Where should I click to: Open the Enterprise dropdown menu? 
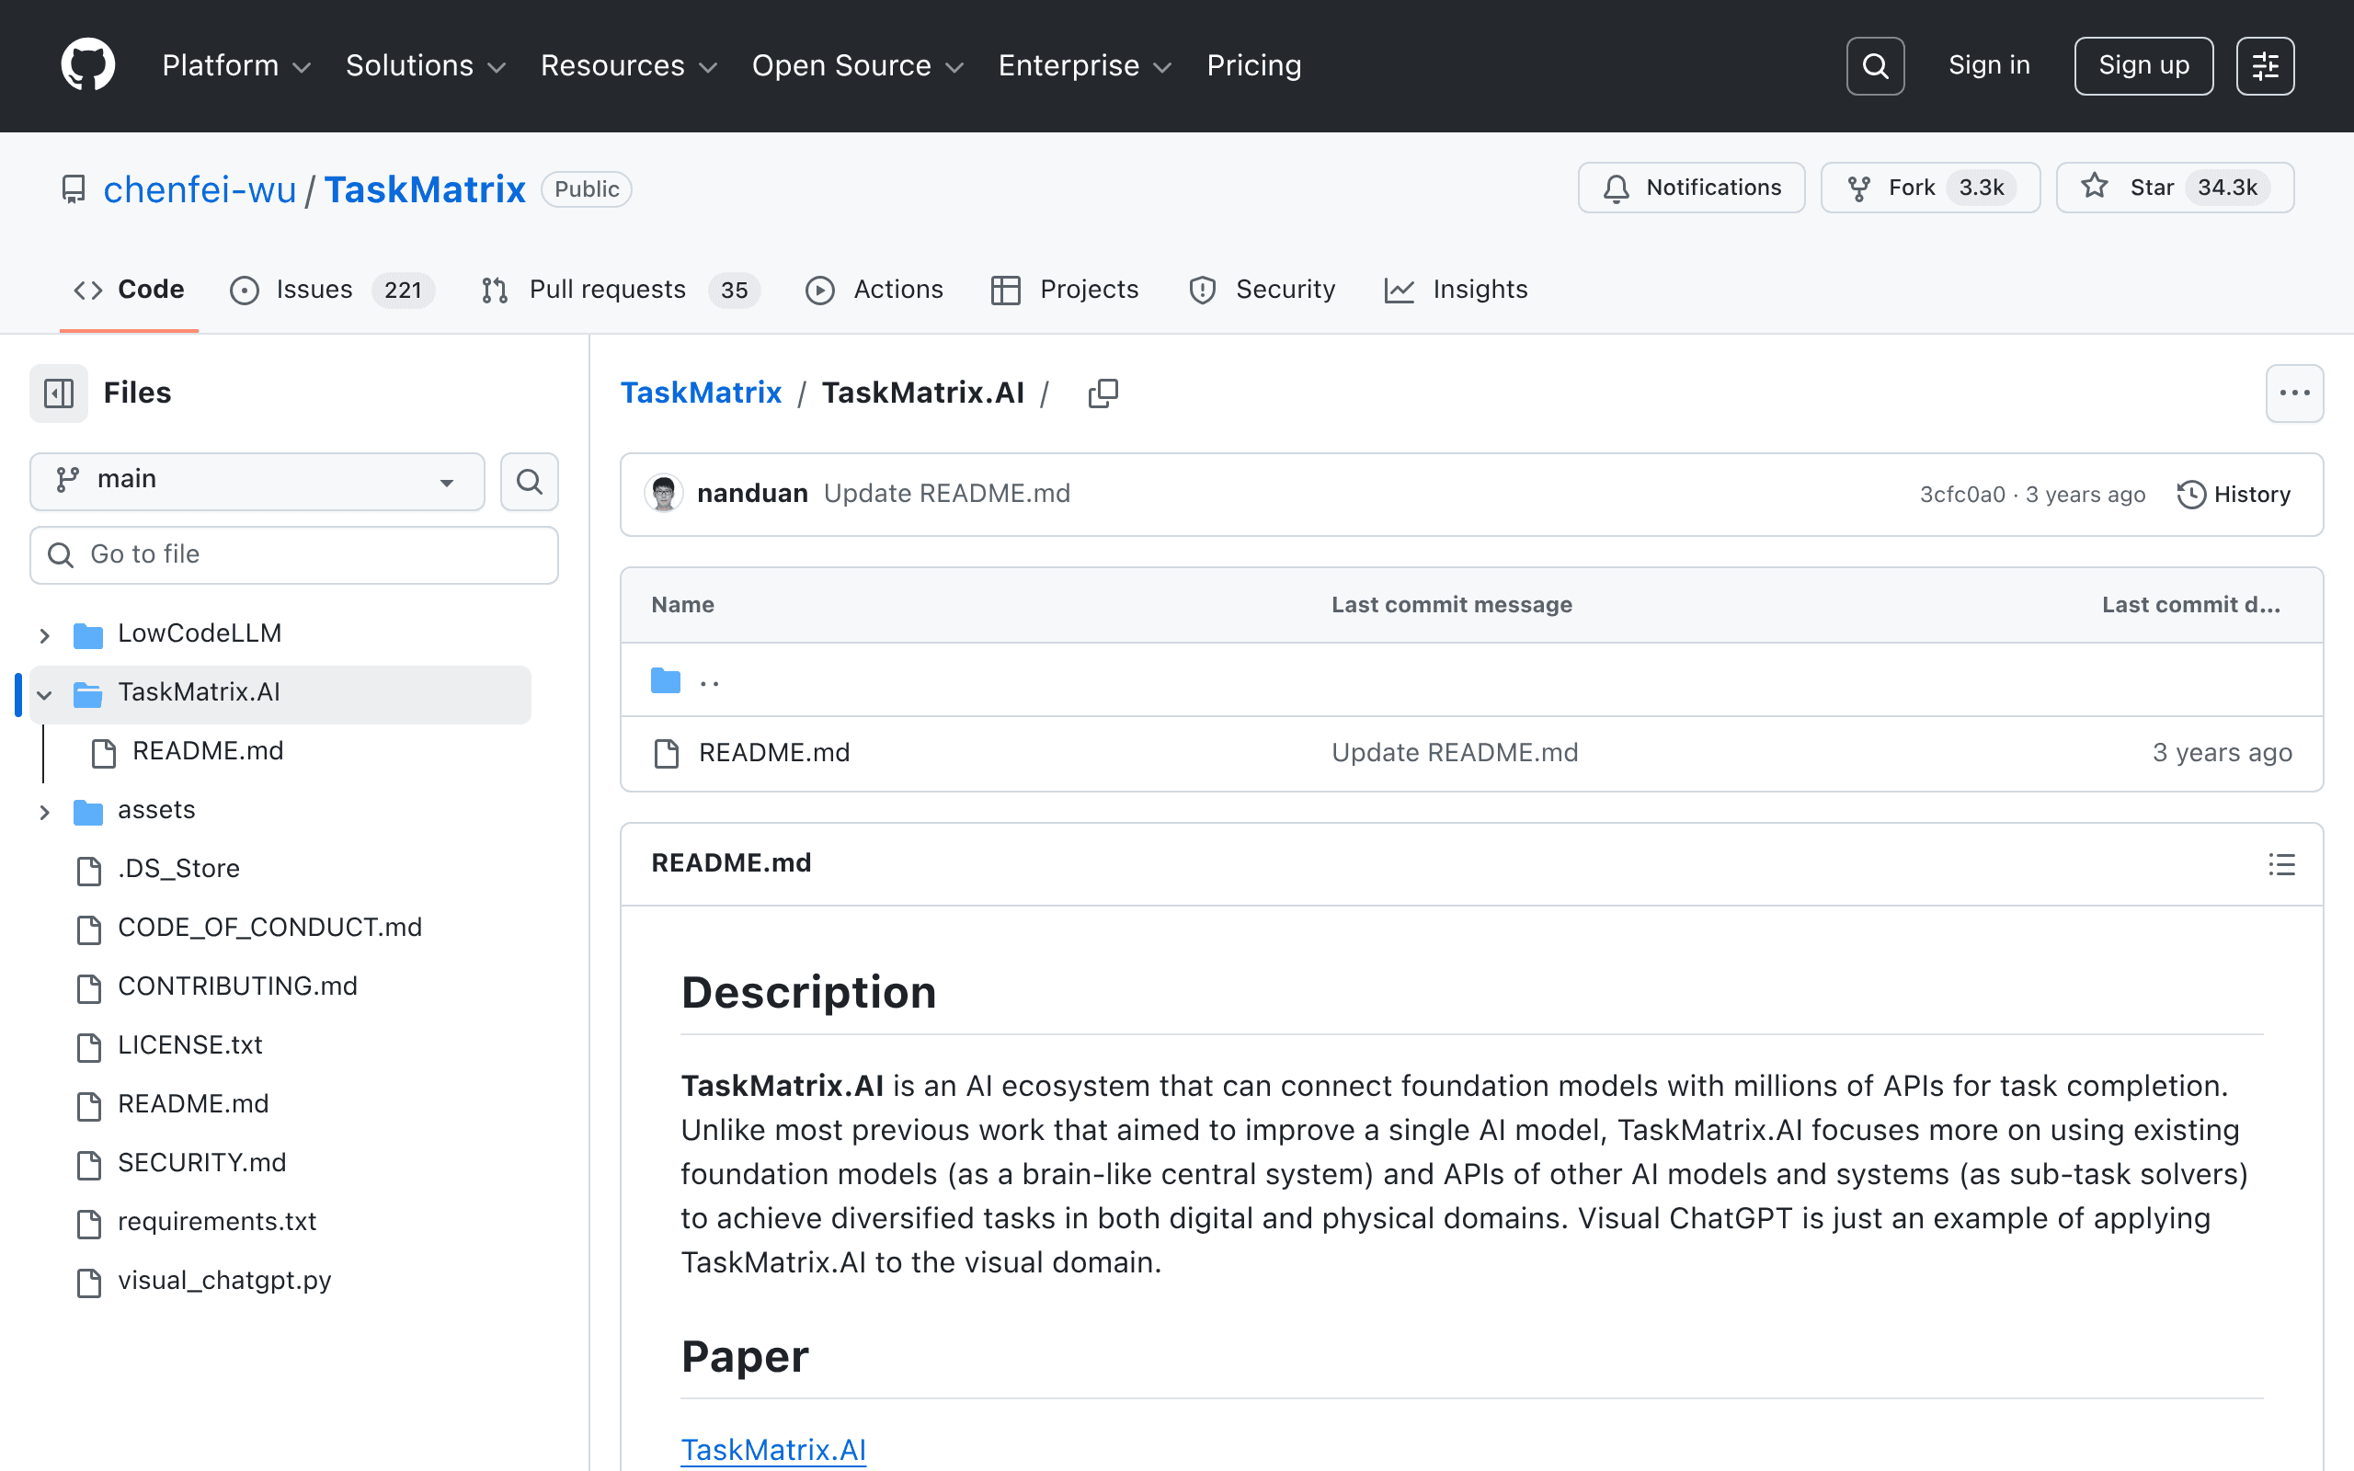coord(1085,65)
